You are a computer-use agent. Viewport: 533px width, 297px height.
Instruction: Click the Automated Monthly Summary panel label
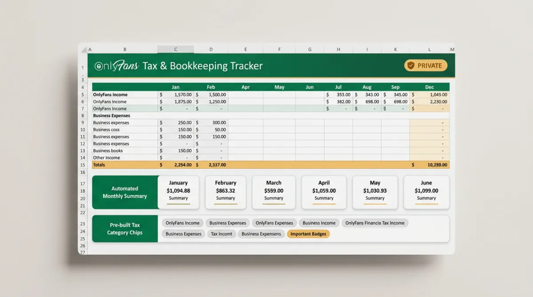point(125,192)
